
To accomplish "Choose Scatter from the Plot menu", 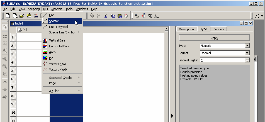I will (x=62, y=21).
